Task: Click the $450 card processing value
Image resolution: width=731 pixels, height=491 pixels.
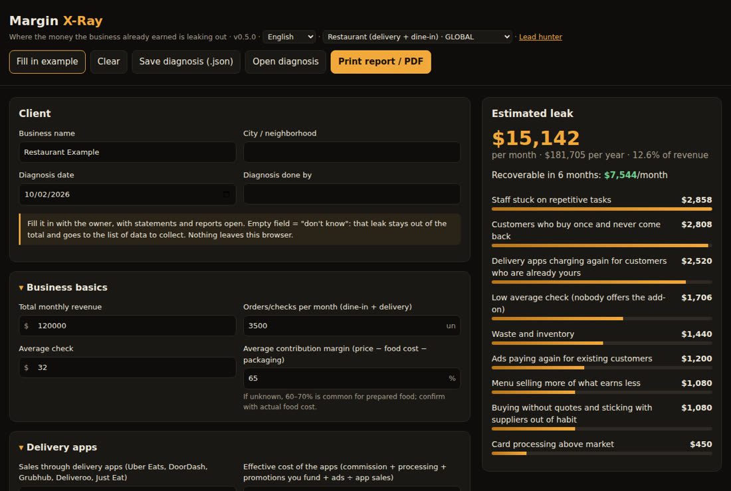Action: (700, 444)
